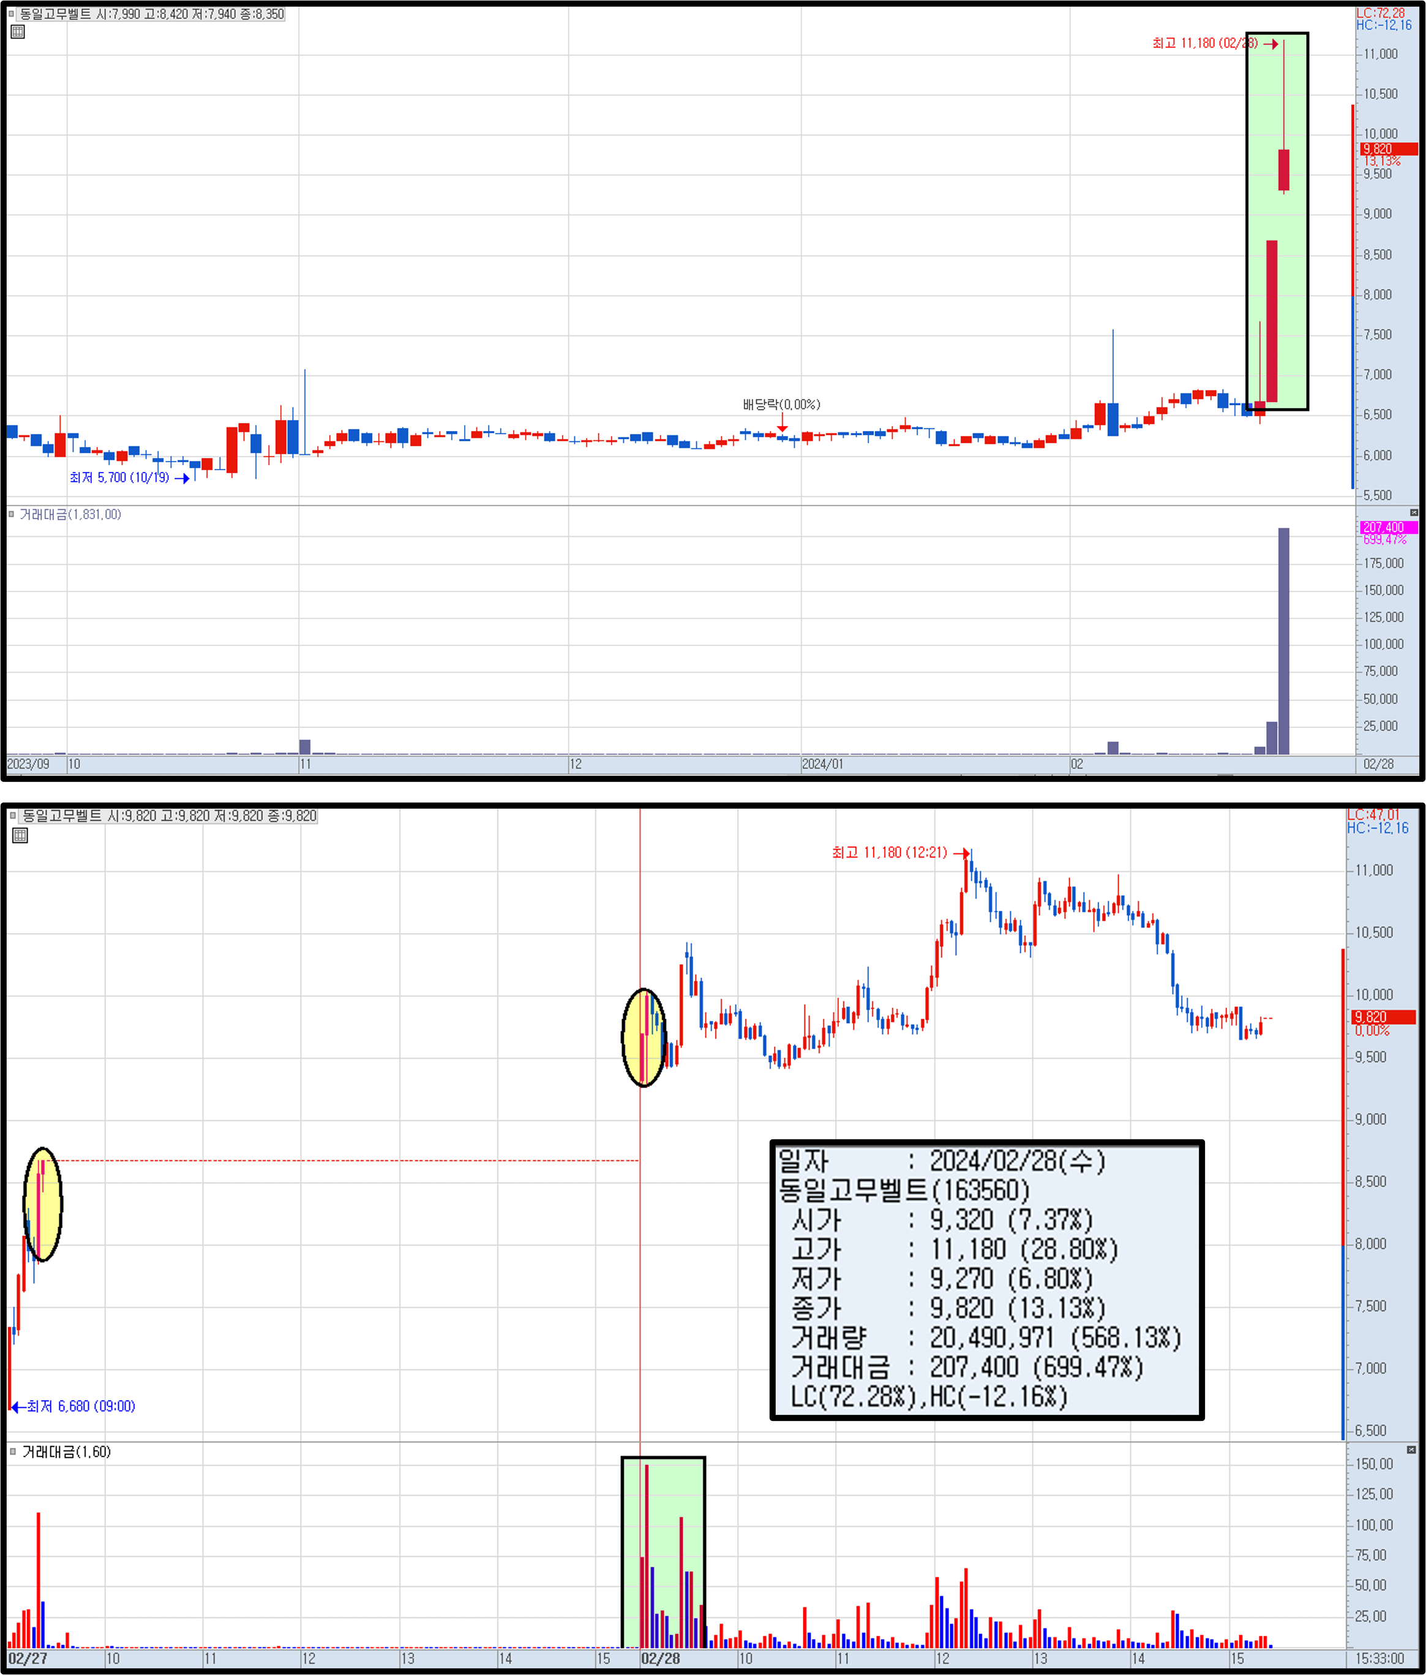Click the 종가 : 9,820 (13.13%) row
Image resolution: width=1426 pixels, height=1675 pixels.
point(948,1308)
